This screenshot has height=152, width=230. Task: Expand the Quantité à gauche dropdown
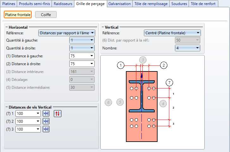point(82,40)
